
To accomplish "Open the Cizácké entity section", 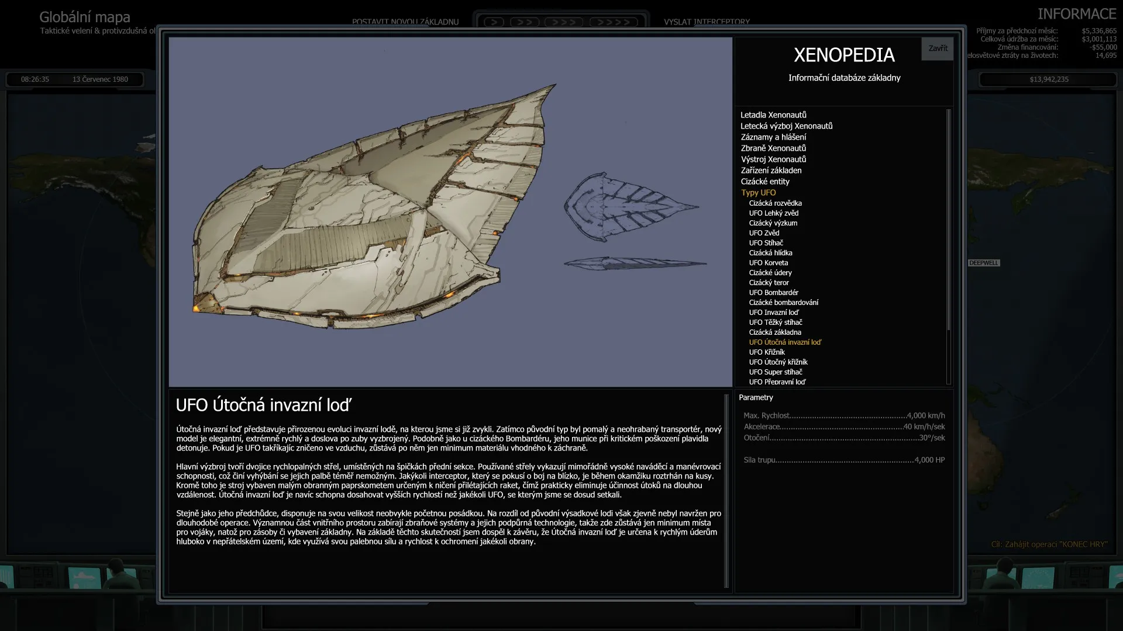I will click(x=766, y=181).
